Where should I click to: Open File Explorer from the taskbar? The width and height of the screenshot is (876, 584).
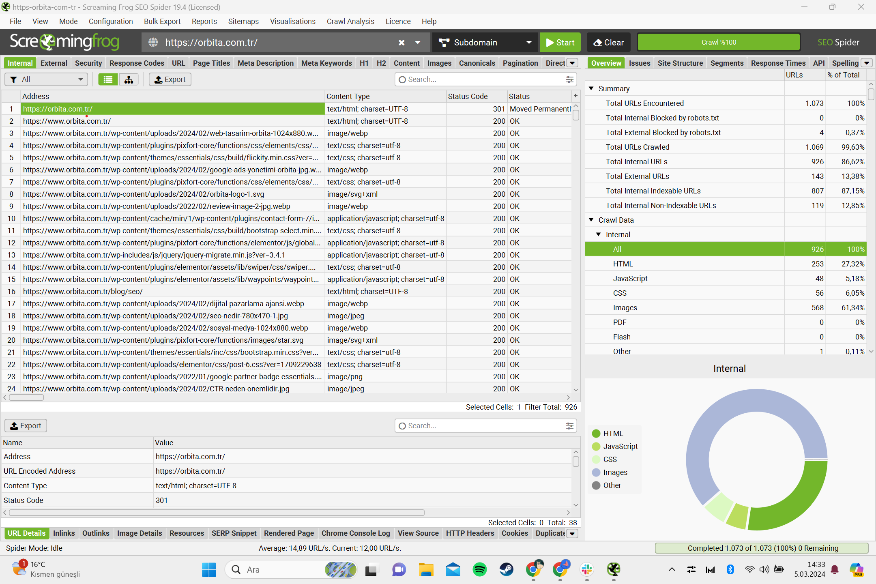[426, 570]
